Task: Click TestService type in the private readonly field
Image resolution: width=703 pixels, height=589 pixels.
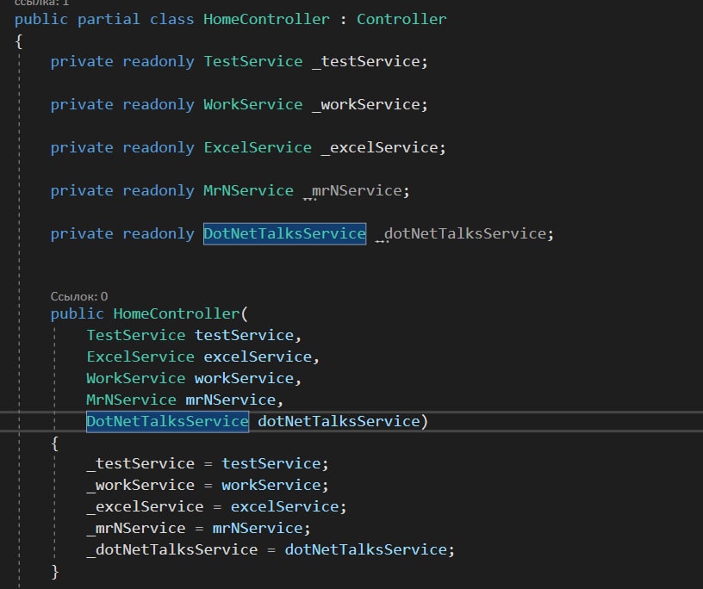Action: [x=253, y=61]
